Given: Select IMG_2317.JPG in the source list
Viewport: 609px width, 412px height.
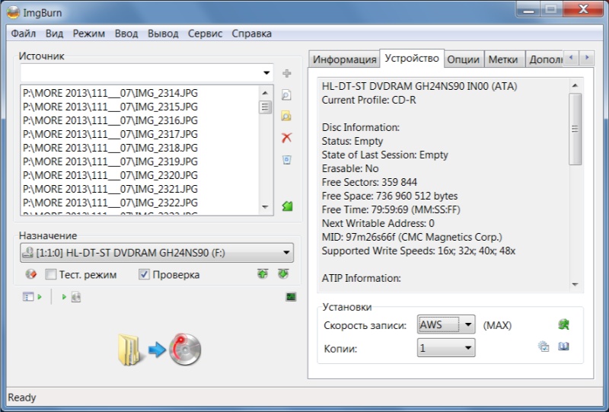Looking at the screenshot, I should coord(110,134).
